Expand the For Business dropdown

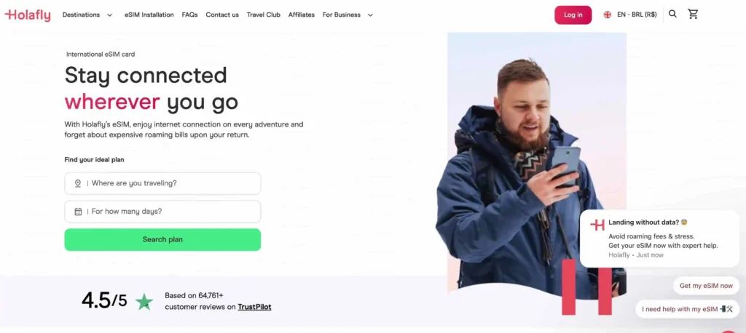click(348, 15)
